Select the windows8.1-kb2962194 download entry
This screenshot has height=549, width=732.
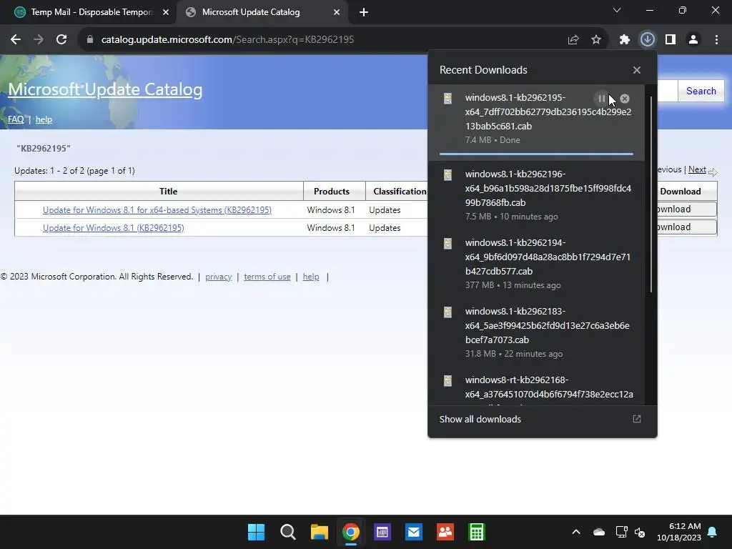(x=536, y=264)
